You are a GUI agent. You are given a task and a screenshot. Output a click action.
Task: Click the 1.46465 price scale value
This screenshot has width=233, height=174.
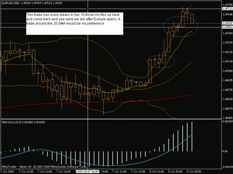[x=228, y=118]
